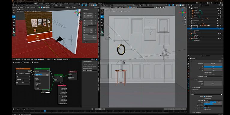Hide the Camera object via eye icon
Screen dimensions: 230x115
tap(219, 10)
